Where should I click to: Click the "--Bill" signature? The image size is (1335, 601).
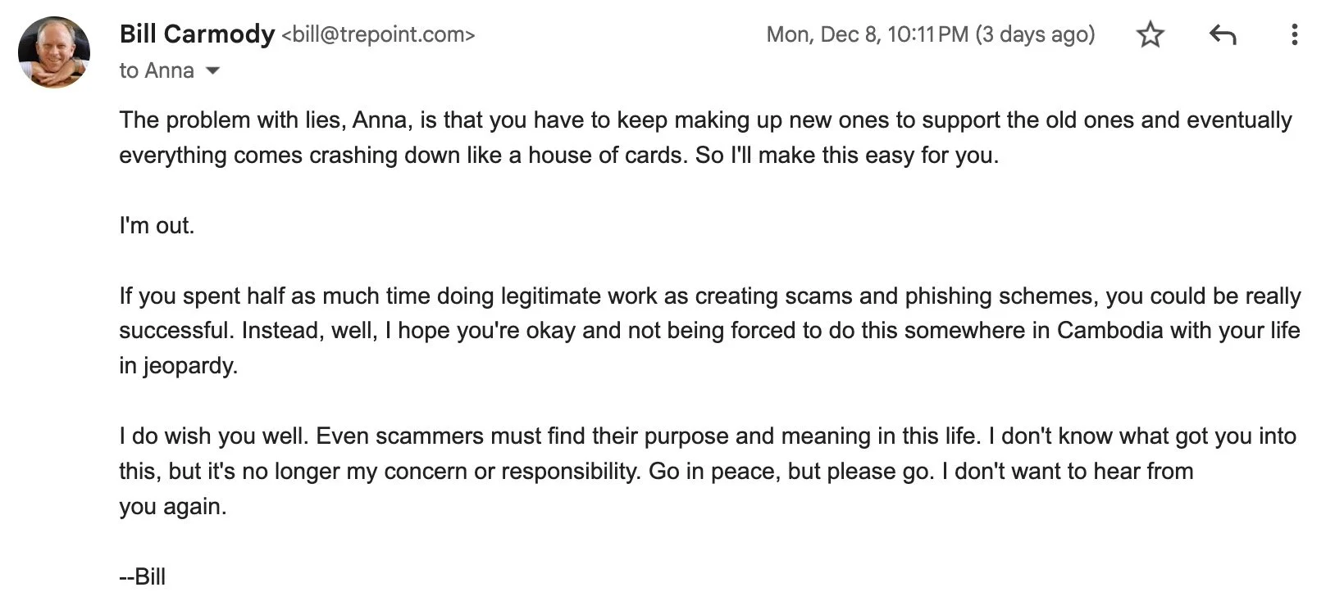(143, 576)
